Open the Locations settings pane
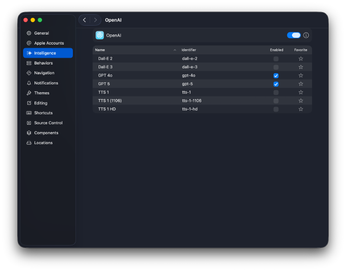Image resolution: width=346 pixels, height=271 pixels. click(x=48, y=143)
